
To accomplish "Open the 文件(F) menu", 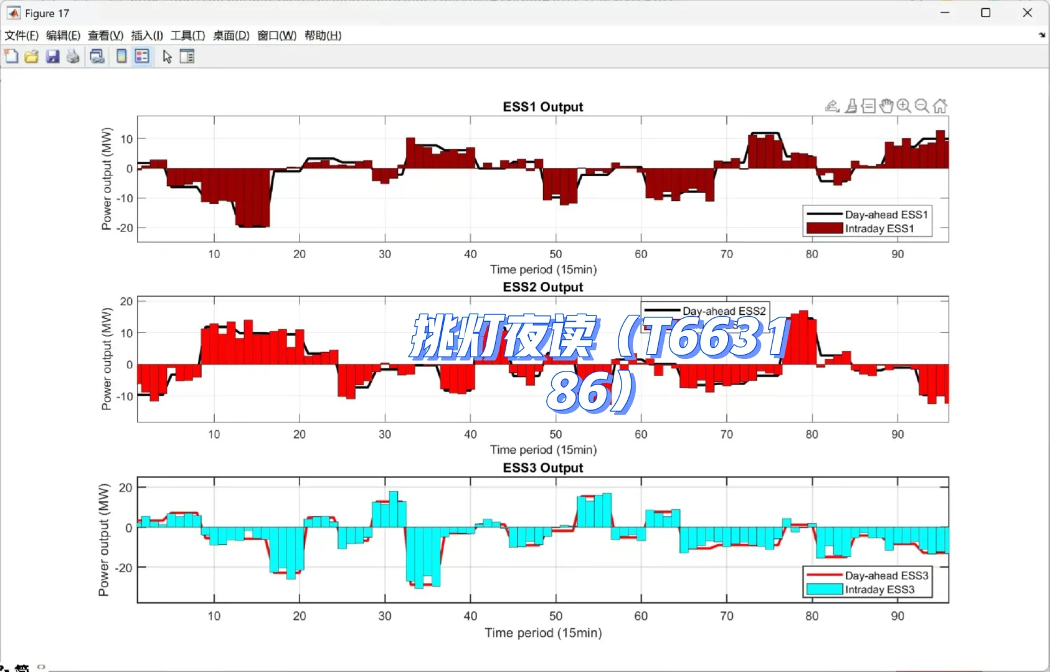I will click(x=22, y=35).
